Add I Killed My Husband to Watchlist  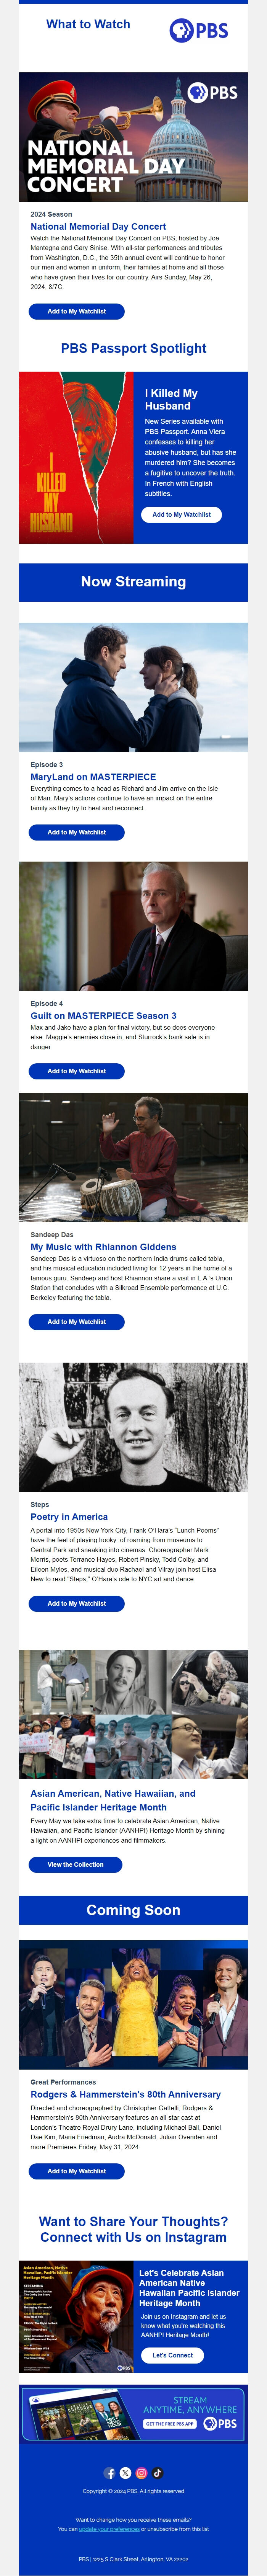181,514
